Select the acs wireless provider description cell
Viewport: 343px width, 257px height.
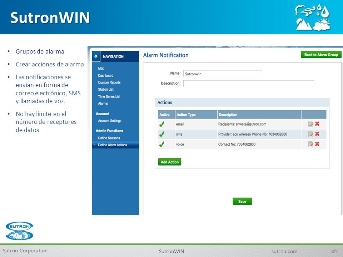[x=259, y=134]
